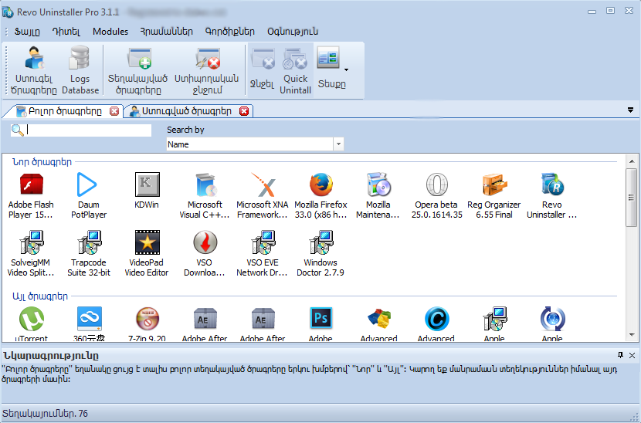Close the Ստուգված ծրագրեր tab

[x=244, y=111]
